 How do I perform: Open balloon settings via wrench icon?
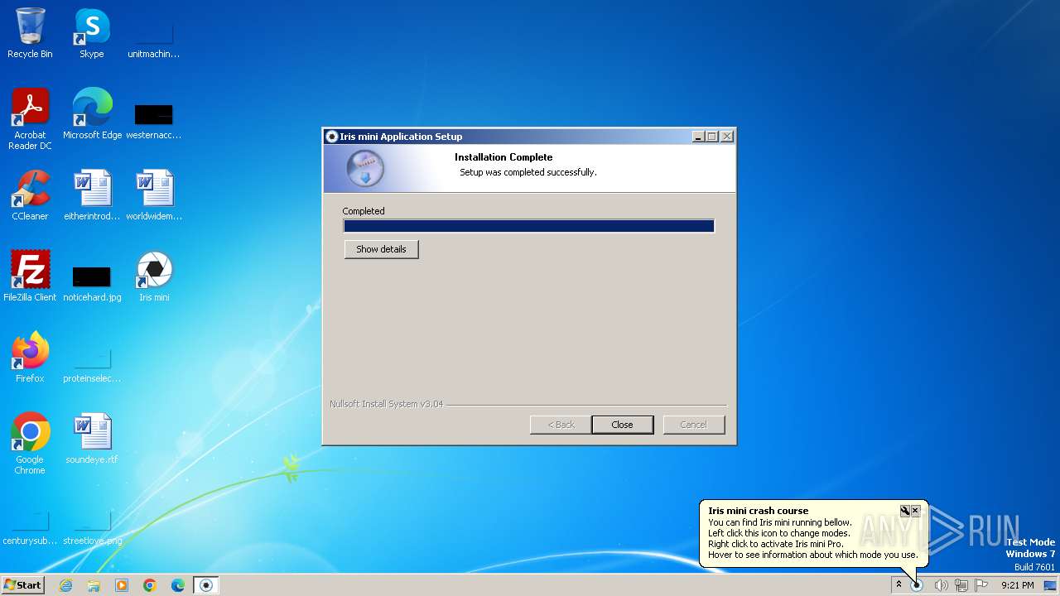(904, 511)
